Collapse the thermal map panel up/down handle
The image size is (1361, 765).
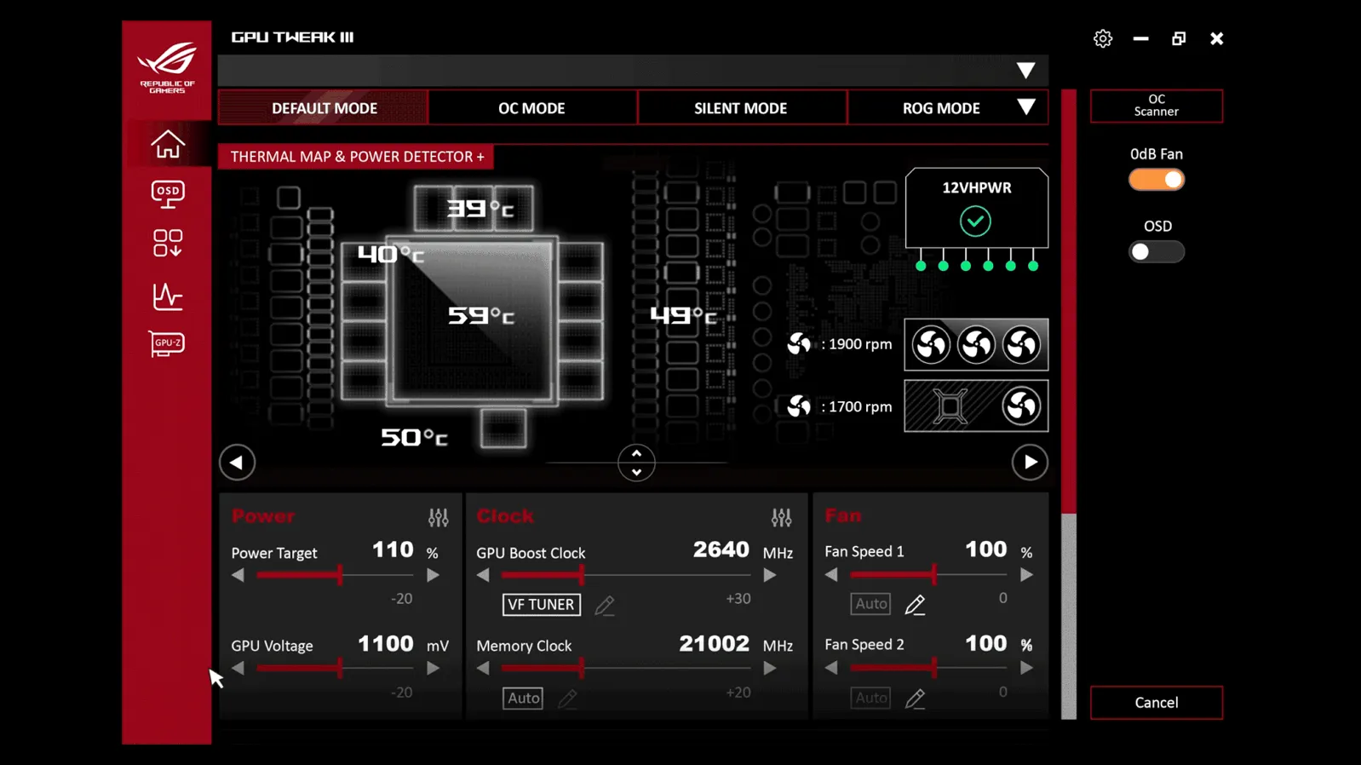coord(636,463)
